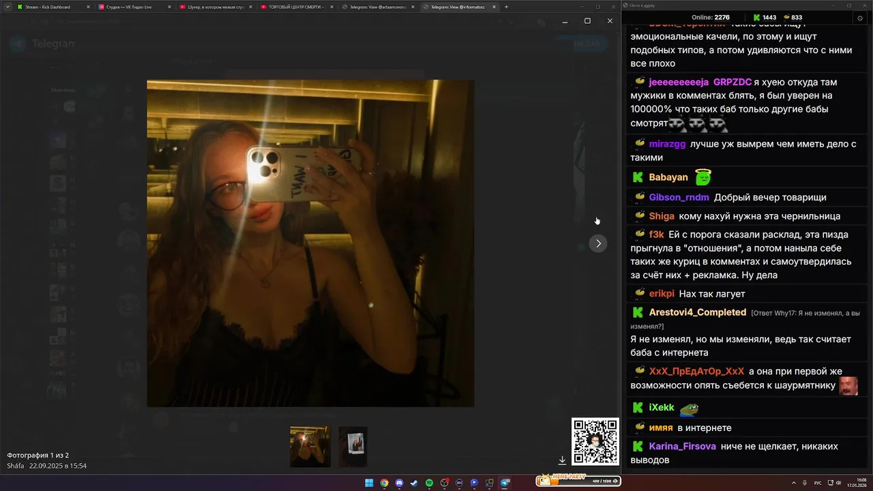This screenshot has width=873, height=491.
Task: Close the Студия — VK Видео Live tab
Action: click(x=168, y=7)
